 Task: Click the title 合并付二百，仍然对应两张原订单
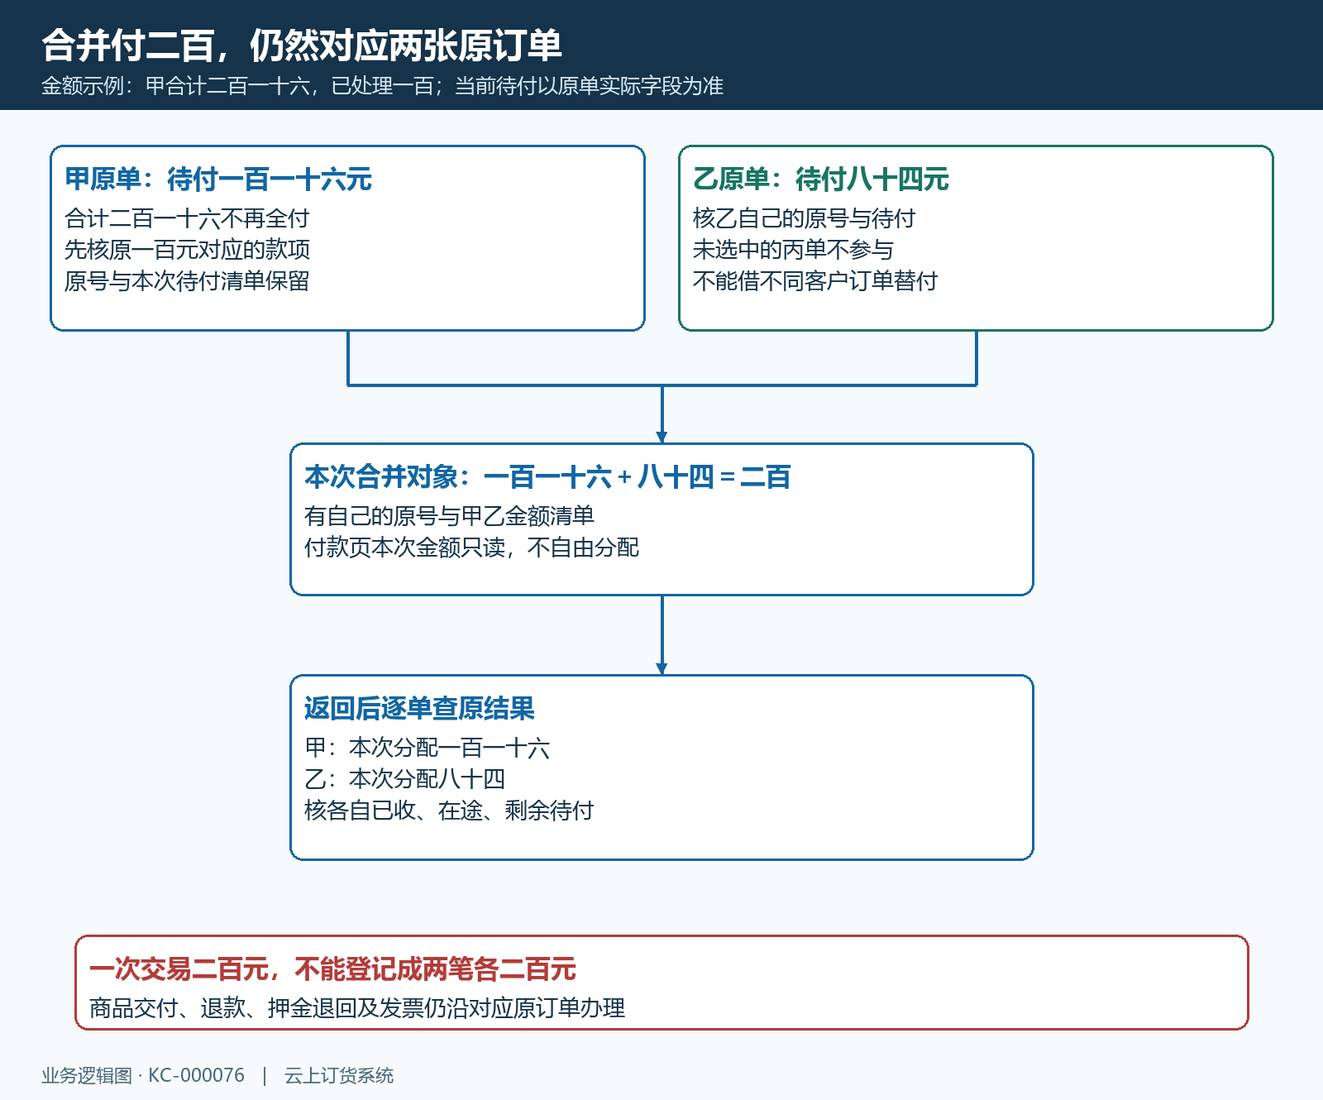[302, 45]
